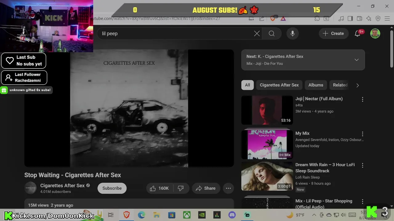Image resolution: width=394 pixels, height=221 pixels.
Task: Open Joji Nectar (Full Album) title
Action: 319,99
